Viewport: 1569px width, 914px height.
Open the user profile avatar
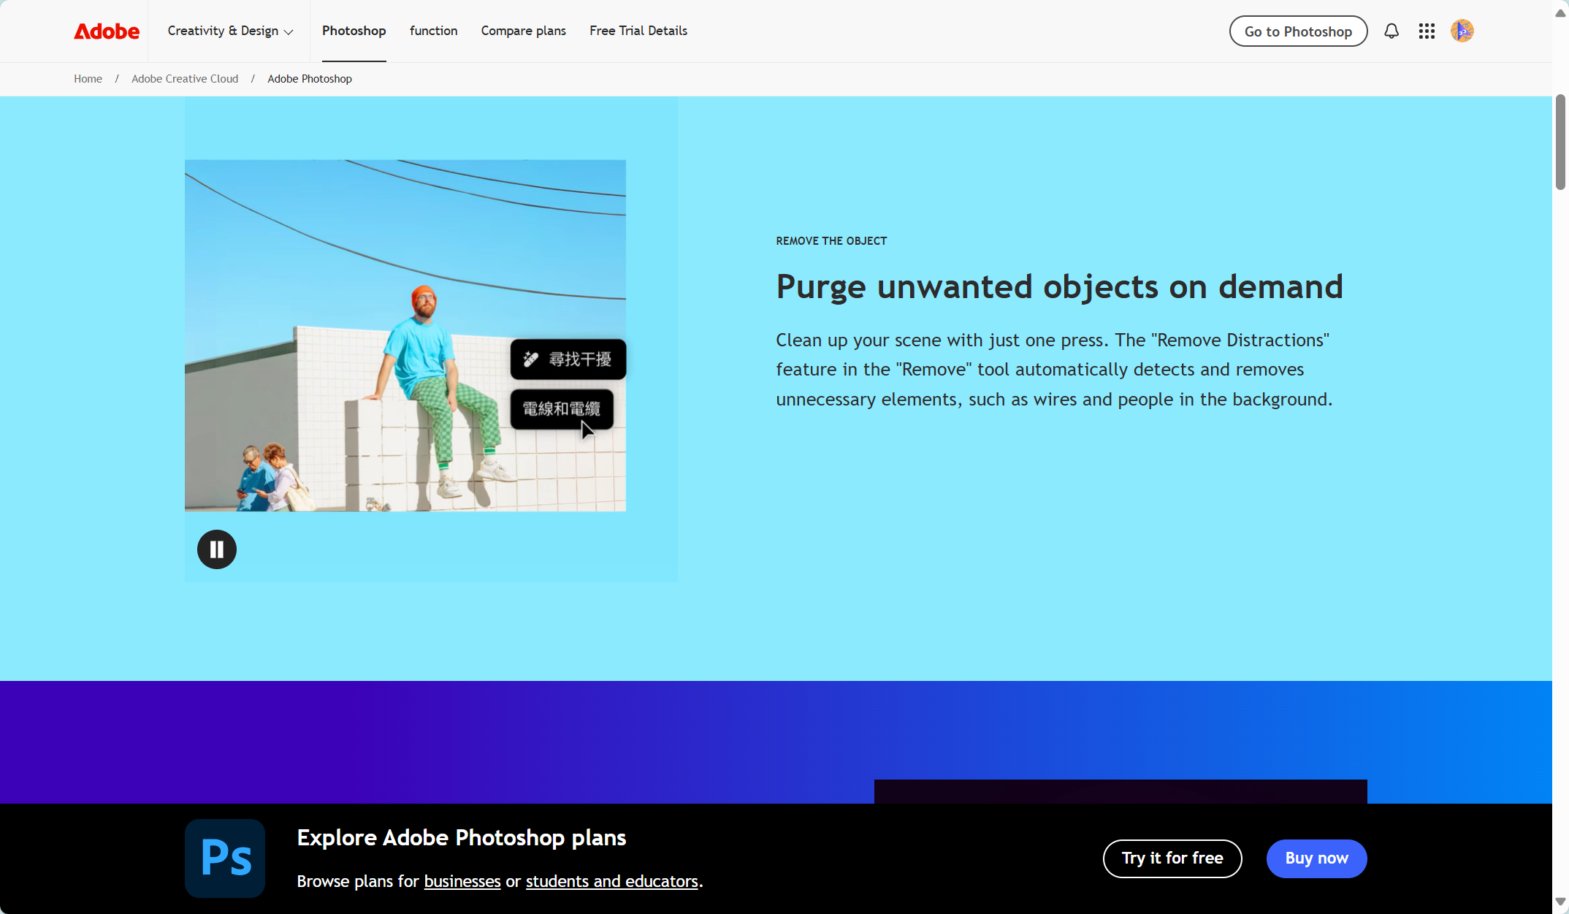[x=1462, y=31]
